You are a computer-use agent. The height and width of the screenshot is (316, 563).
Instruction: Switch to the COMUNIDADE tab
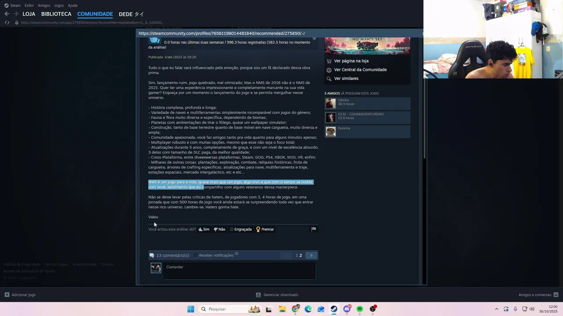pos(95,14)
